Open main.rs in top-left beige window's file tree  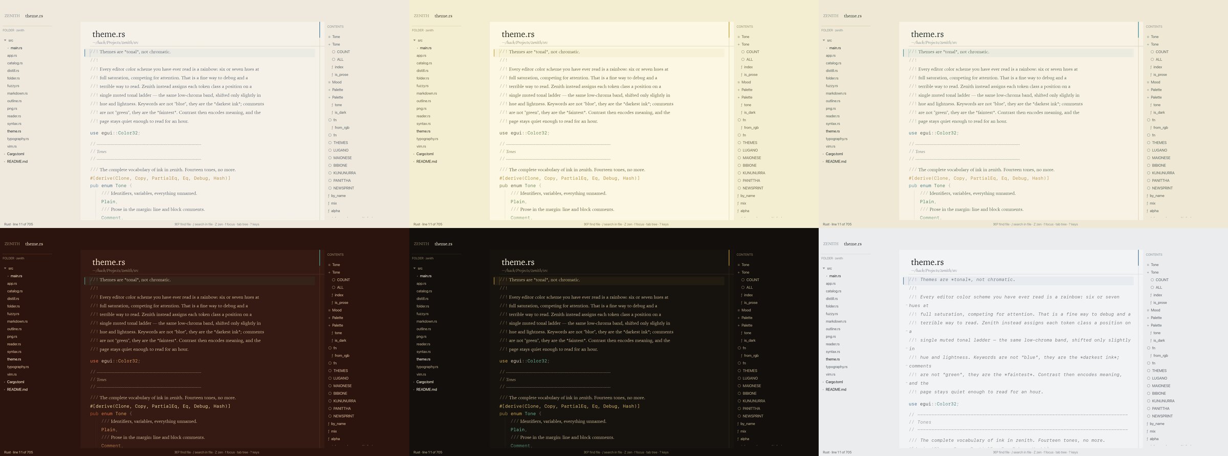tap(16, 48)
